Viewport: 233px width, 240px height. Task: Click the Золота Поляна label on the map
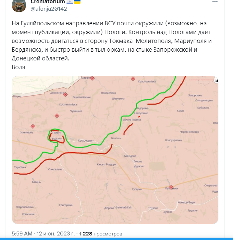(132, 120)
